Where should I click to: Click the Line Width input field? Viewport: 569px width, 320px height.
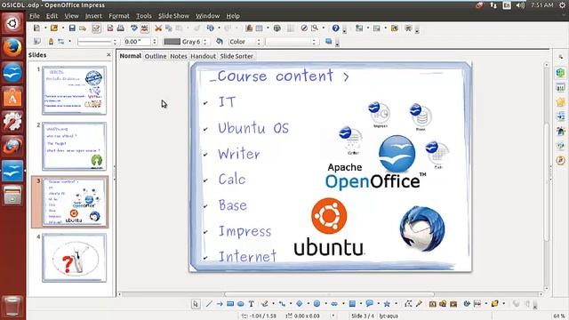137,42
